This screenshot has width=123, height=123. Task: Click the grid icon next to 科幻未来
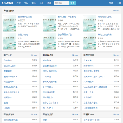point(84,114)
